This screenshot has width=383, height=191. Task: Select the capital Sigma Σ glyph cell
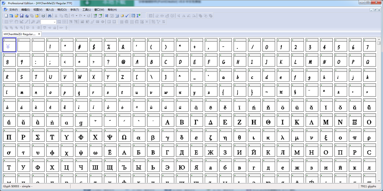pos(38,136)
